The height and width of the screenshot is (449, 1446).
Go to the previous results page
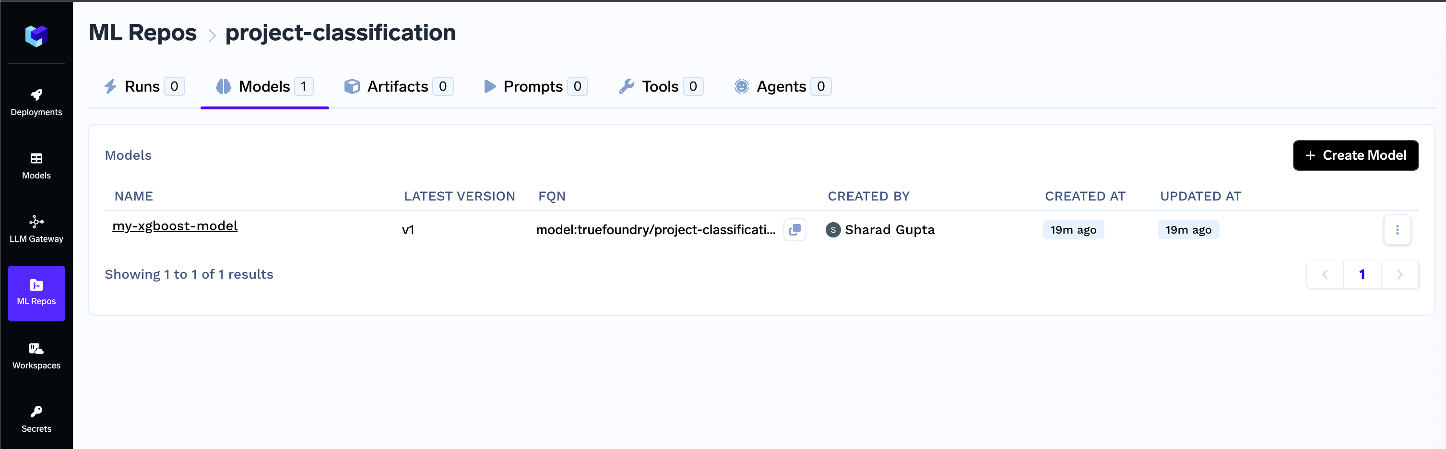1325,274
